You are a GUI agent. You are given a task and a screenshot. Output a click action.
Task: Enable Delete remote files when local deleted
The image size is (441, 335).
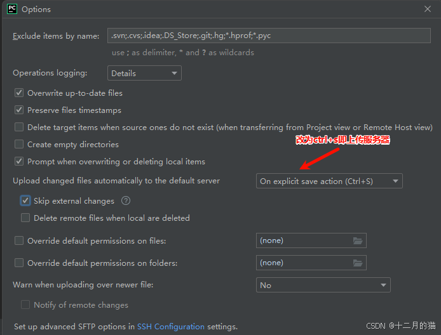click(x=25, y=218)
